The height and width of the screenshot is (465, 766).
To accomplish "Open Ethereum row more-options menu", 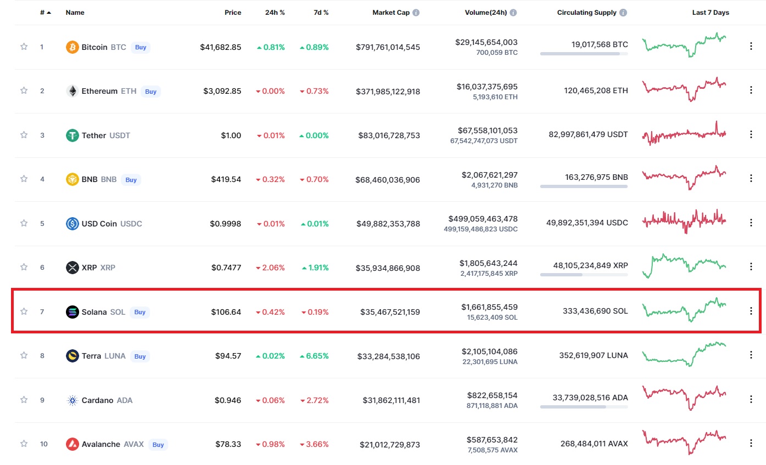I will (x=751, y=90).
